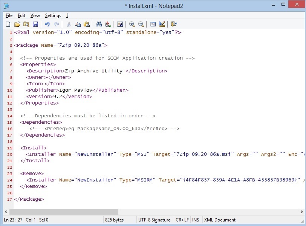Screen dimensions: 306x226
Task: Click the closing </Properties> tag
Action: [x=40, y=103]
